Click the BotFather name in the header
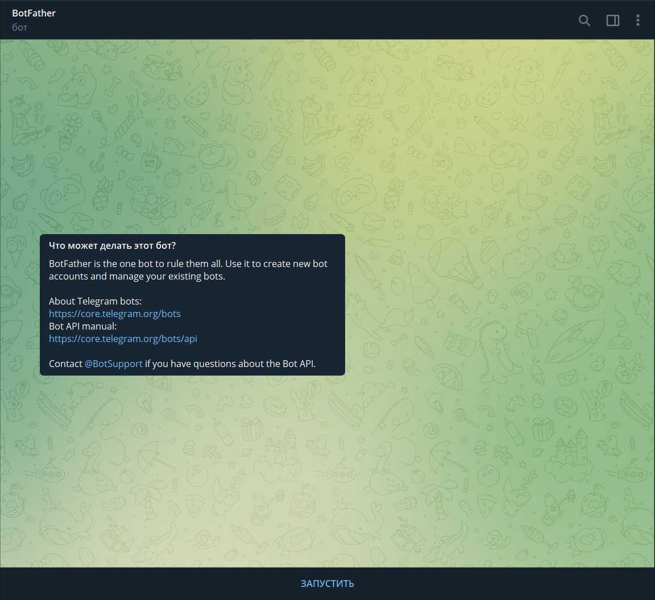This screenshot has height=600, width=655. coord(34,13)
